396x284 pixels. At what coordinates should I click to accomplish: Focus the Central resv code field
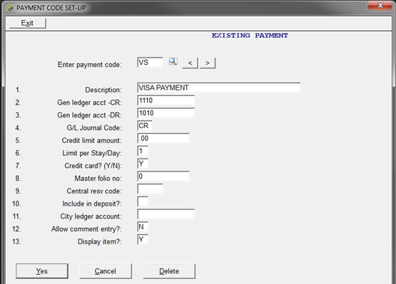point(151,189)
